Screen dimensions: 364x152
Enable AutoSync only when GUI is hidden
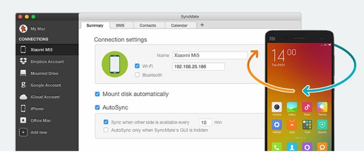(x=106, y=130)
